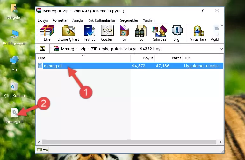Click the help question mark button
The image size is (245, 160).
click(203, 10)
